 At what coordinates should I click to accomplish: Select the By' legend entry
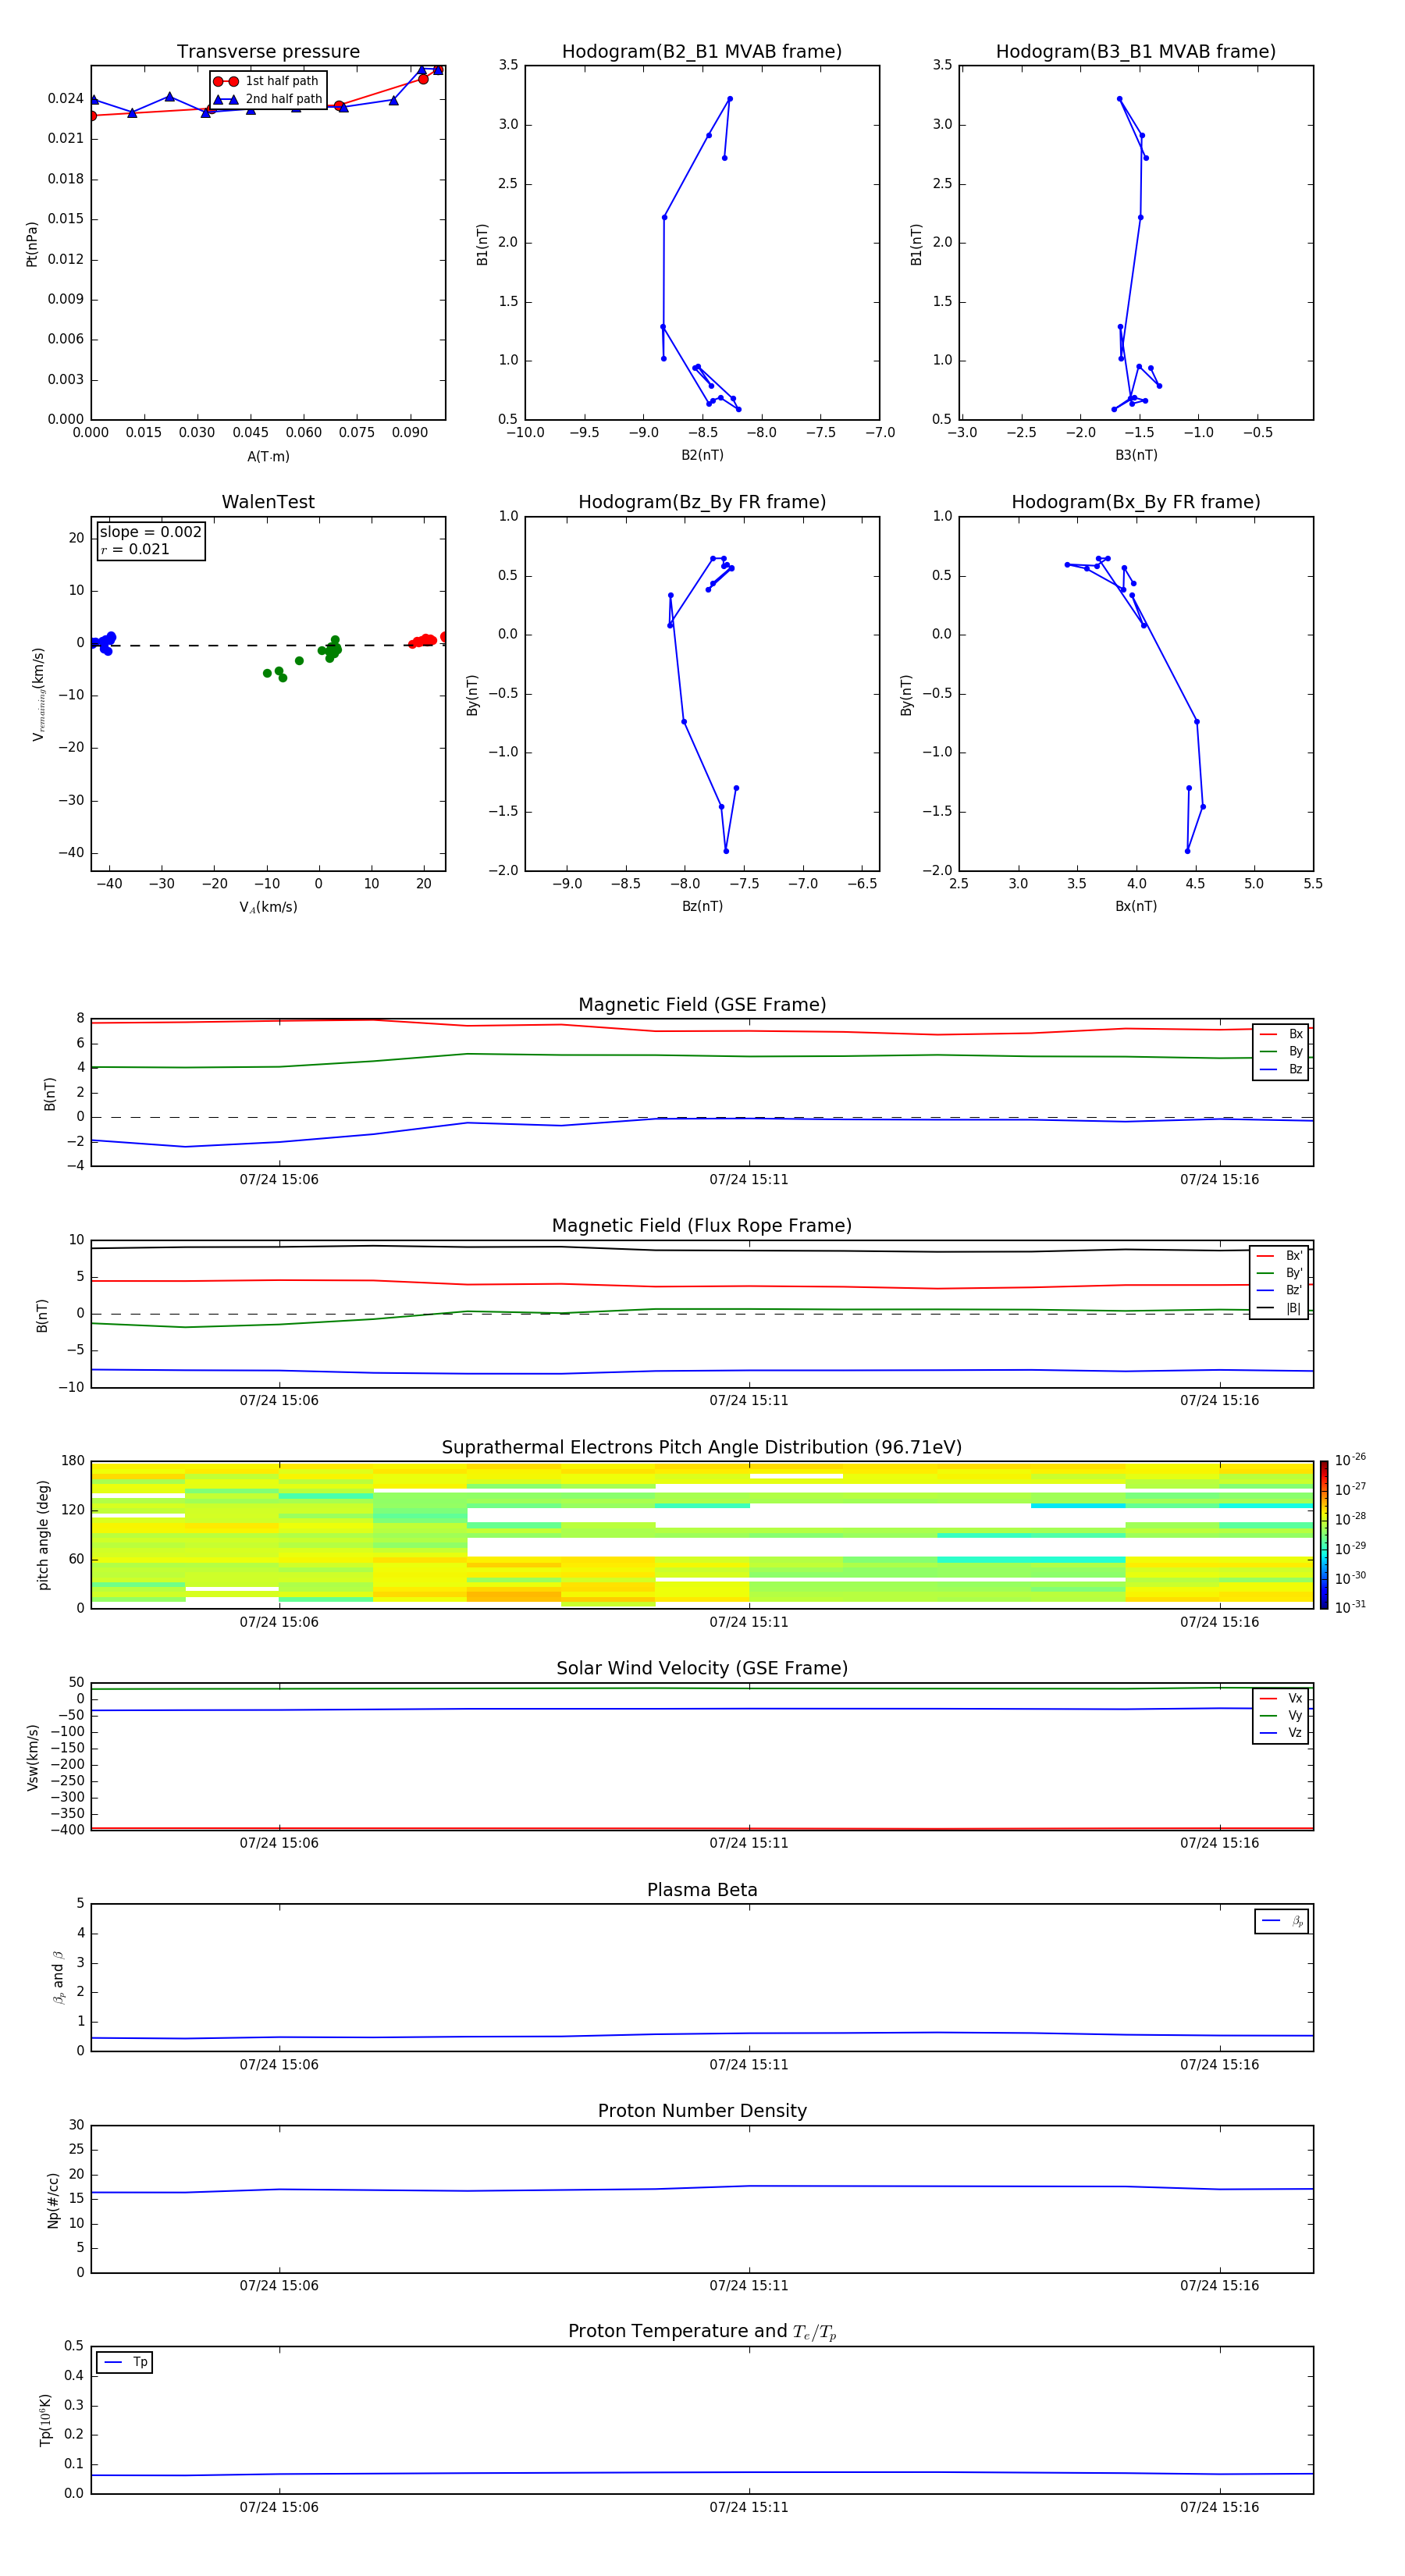pyautogui.click(x=1280, y=1273)
